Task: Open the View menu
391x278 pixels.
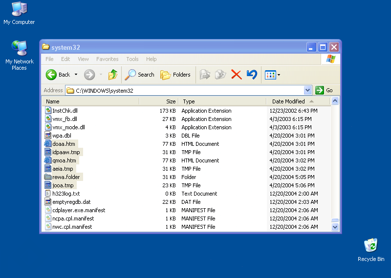Action: pyautogui.click(x=83, y=59)
